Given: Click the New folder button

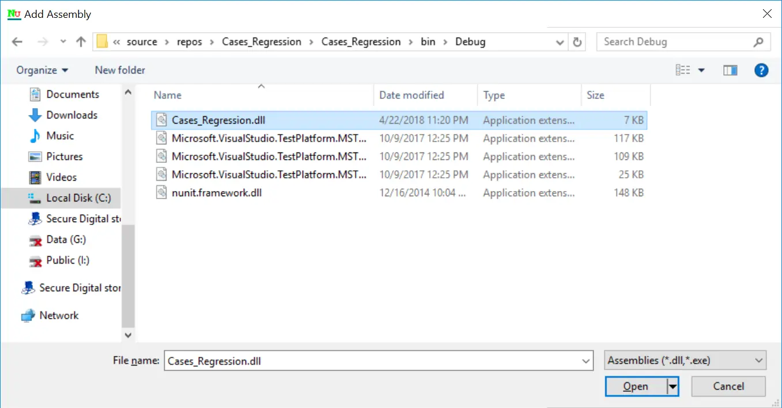Looking at the screenshot, I should tap(119, 70).
